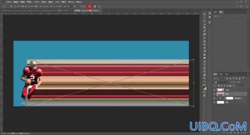Select the Move tool in the toolbar

(204, 14)
